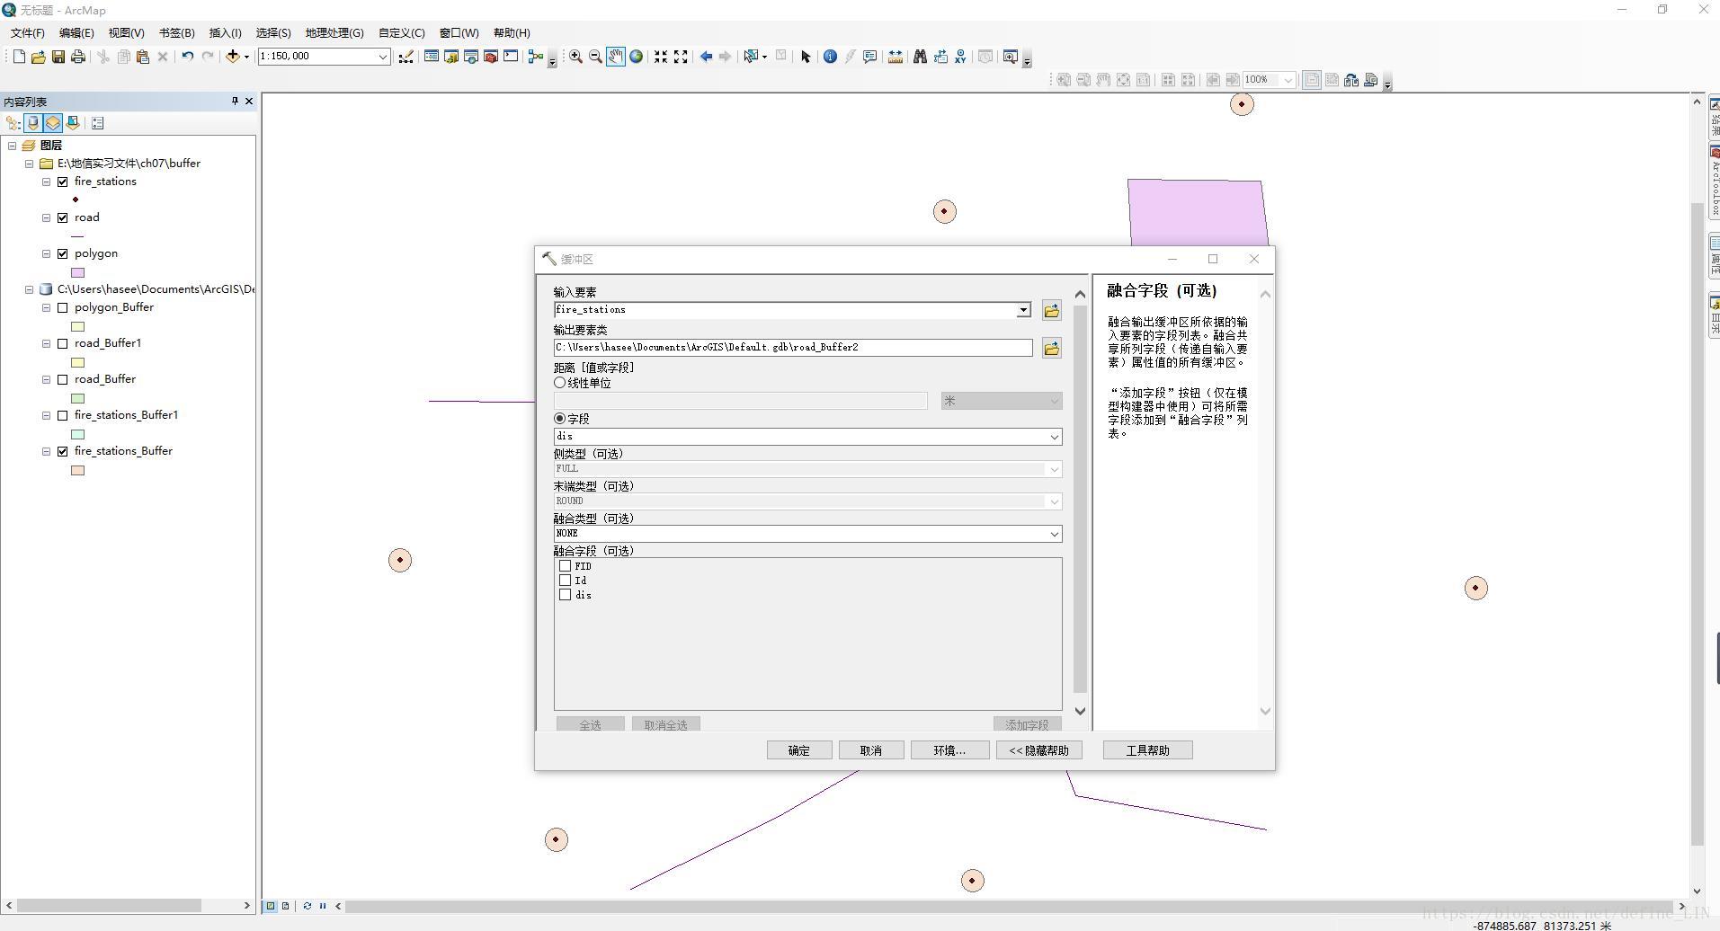The width and height of the screenshot is (1720, 931).
Task: Uncheck the fire_stations_Buffer layer
Action: pyautogui.click(x=63, y=451)
